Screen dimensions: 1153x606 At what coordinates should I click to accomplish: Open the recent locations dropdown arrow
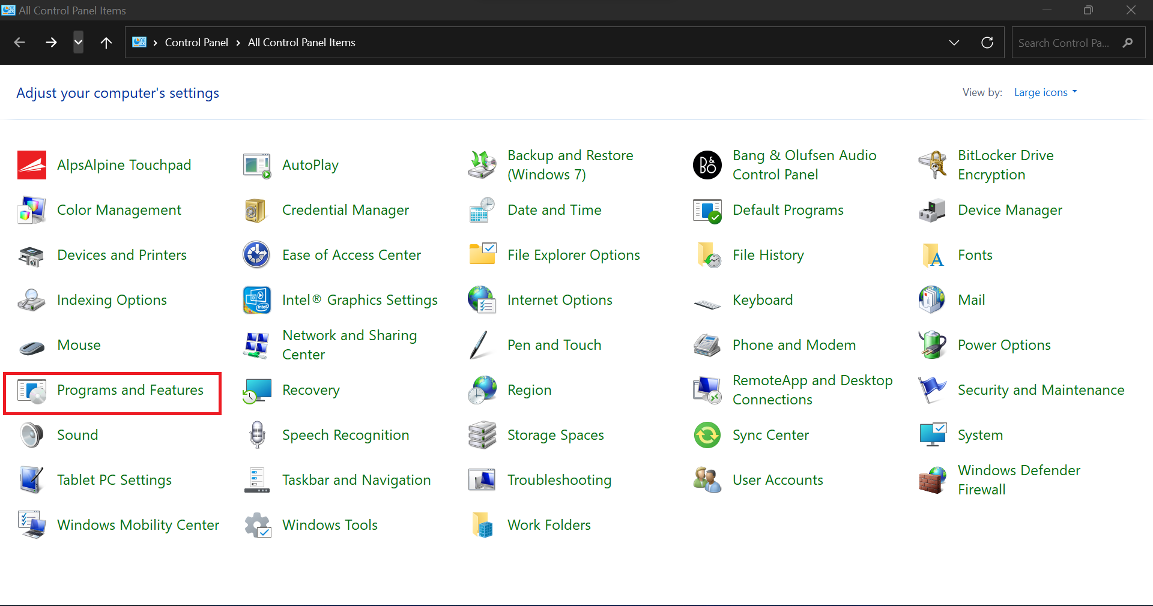(x=78, y=43)
